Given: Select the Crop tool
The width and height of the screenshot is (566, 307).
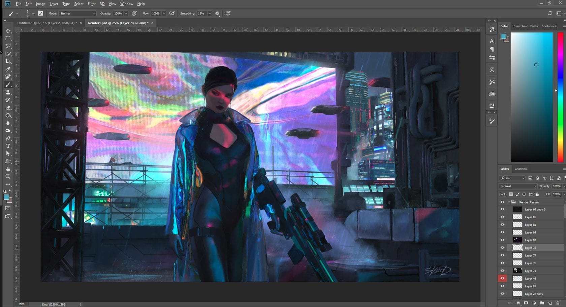Looking at the screenshot, I should point(8,61).
